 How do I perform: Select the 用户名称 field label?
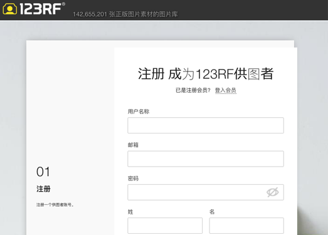point(139,112)
